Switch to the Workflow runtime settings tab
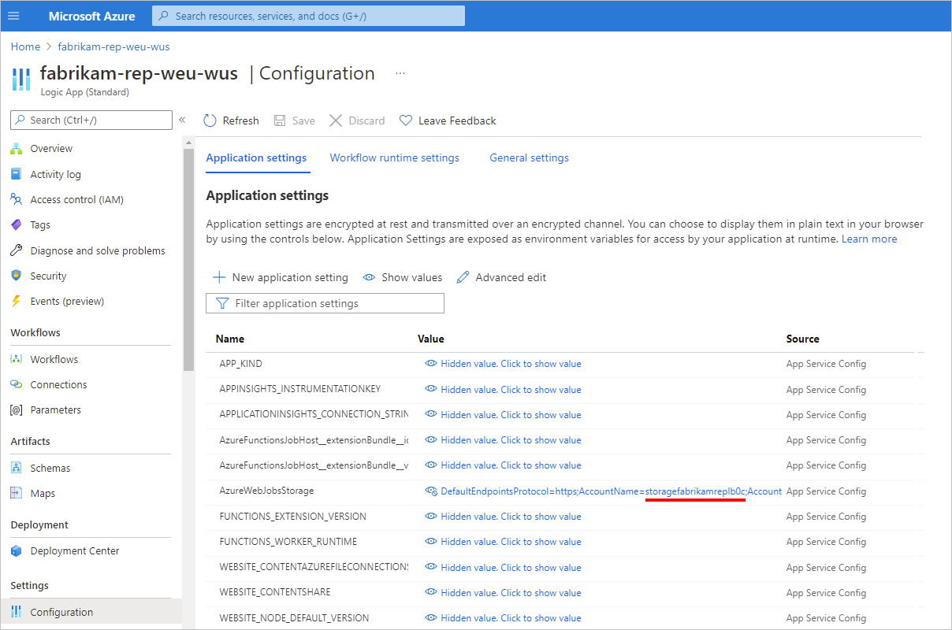Viewport: 952px width, 630px height. coord(394,157)
